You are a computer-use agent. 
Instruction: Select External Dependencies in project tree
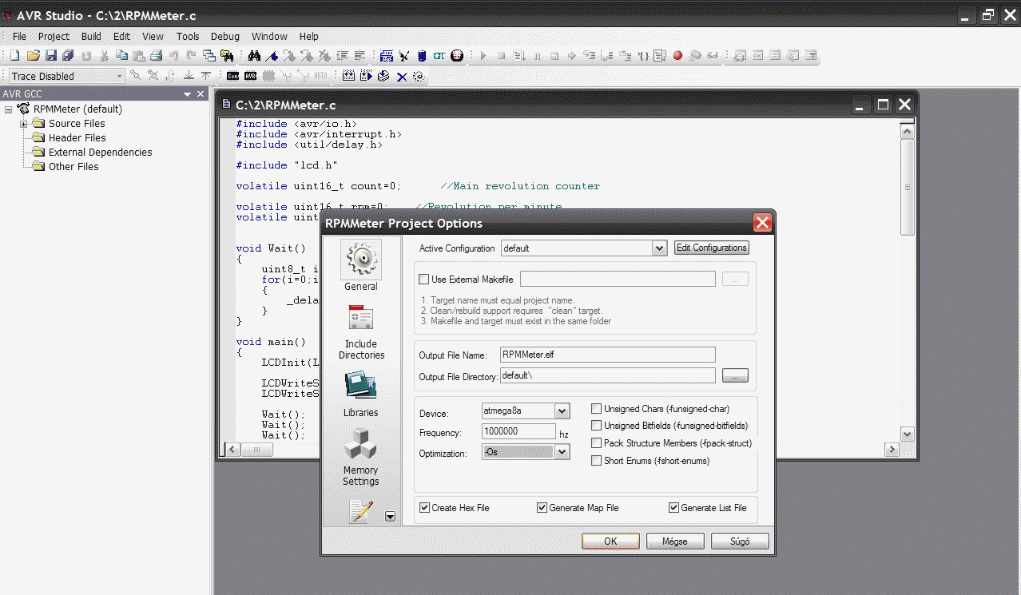pos(100,153)
